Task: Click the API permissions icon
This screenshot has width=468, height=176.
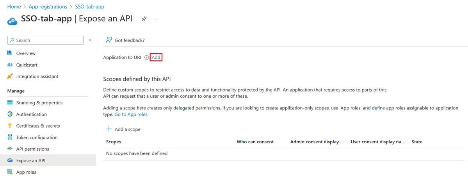Action: [10, 149]
